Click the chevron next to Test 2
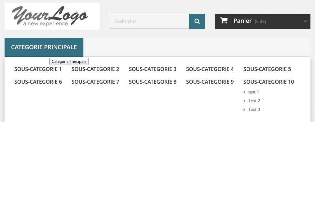The height and width of the screenshot is (200, 315). click(244, 101)
